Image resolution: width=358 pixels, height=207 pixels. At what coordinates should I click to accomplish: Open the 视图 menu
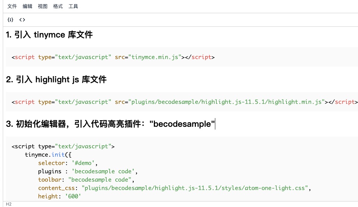click(x=42, y=6)
